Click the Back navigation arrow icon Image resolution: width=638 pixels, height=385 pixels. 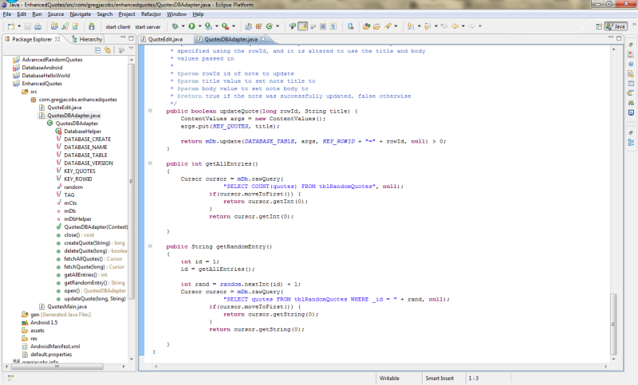click(x=455, y=26)
